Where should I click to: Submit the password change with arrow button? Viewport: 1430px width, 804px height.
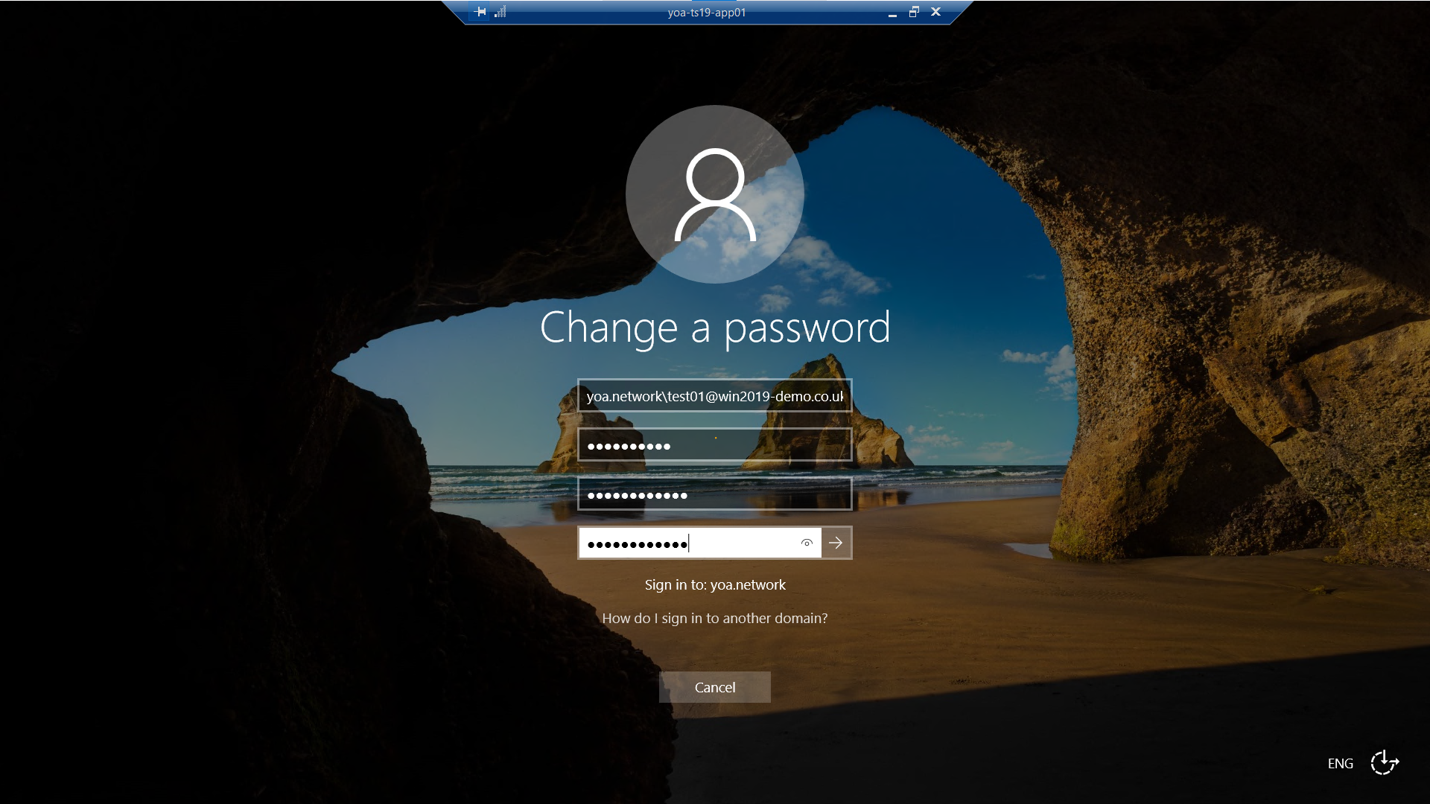(836, 543)
